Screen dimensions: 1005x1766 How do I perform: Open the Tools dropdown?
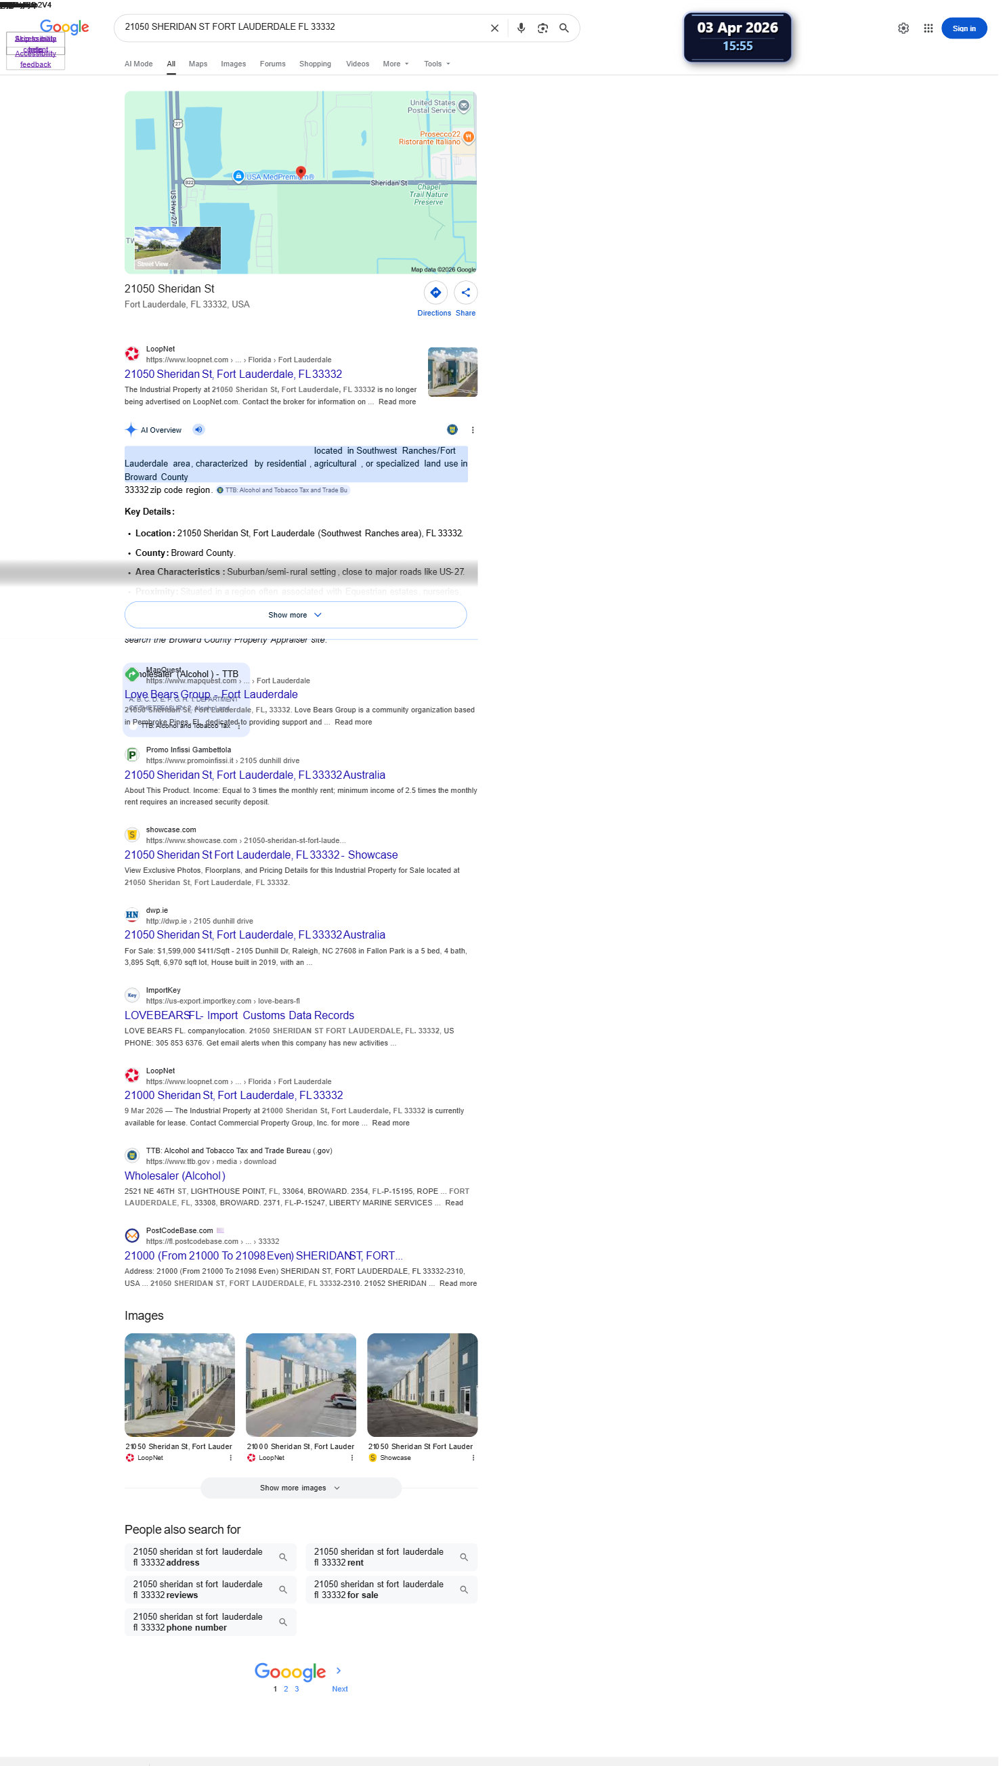439,64
